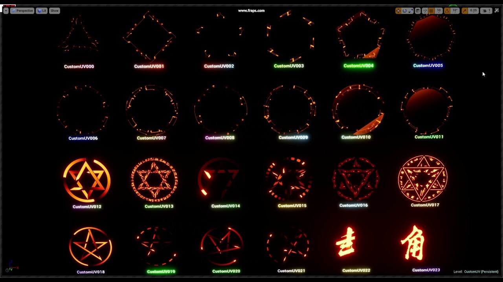Screen dimensions: 503x282
Task: Select the Move (translate) tool
Action: pyautogui.click(x=398, y=11)
